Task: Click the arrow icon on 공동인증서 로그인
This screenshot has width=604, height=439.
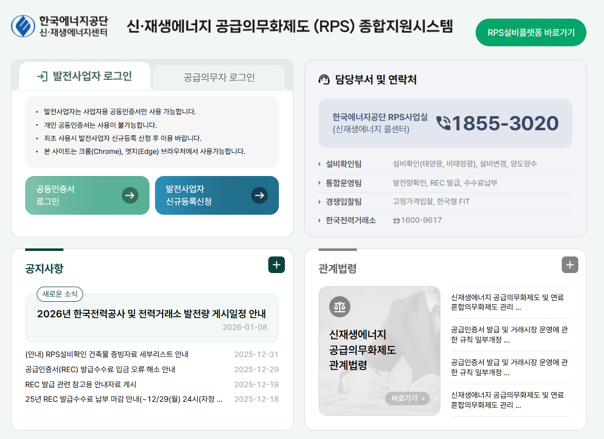Action: [x=130, y=195]
